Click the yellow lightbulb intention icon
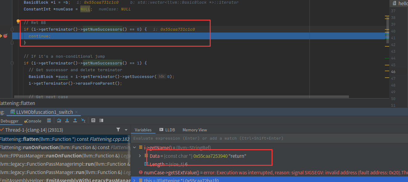This screenshot has height=182, width=408. 18,22
